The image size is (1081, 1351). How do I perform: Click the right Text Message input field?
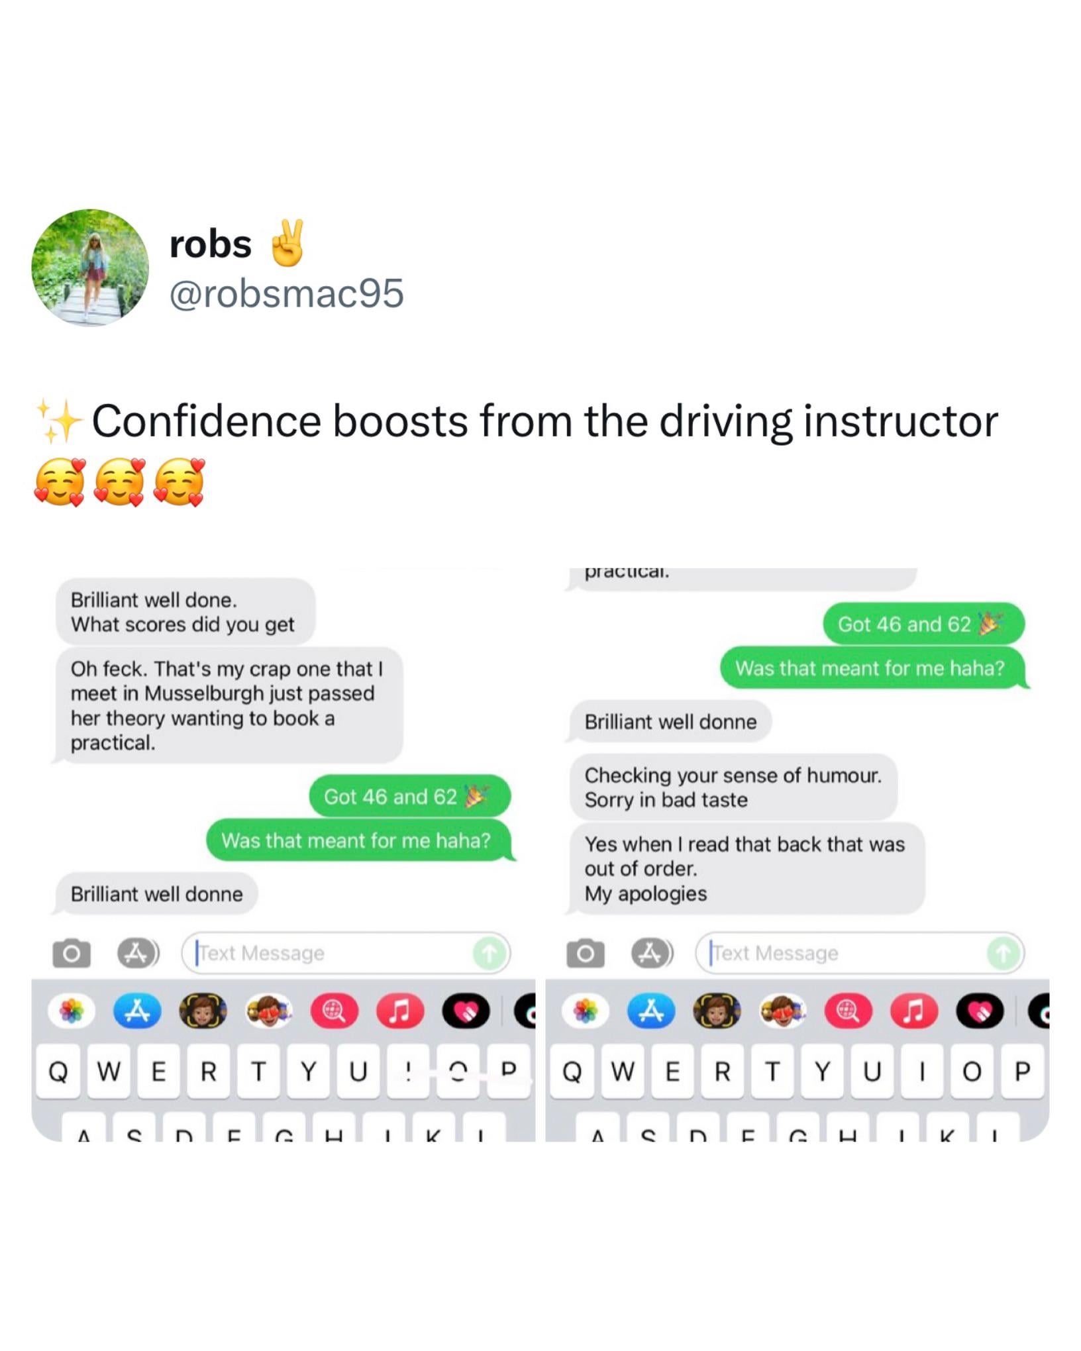[860, 953]
